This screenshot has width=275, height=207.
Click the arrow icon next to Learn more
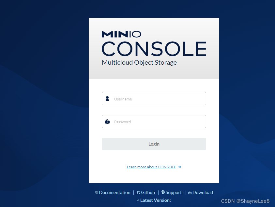pyautogui.click(x=179, y=167)
